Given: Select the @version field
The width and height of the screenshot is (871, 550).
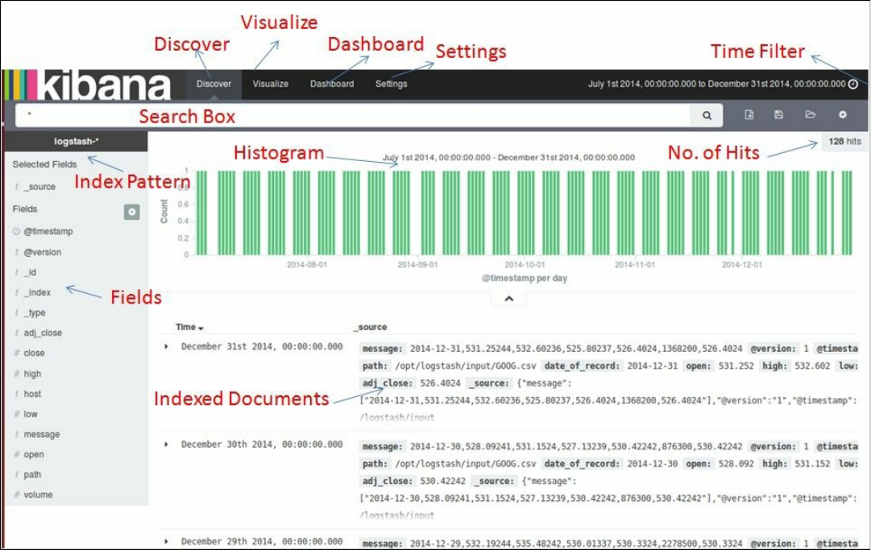Looking at the screenshot, I should click(x=42, y=253).
